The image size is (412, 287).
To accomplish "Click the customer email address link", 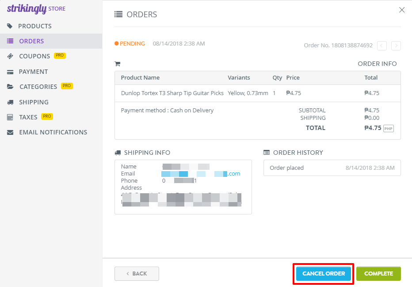I will (x=201, y=174).
